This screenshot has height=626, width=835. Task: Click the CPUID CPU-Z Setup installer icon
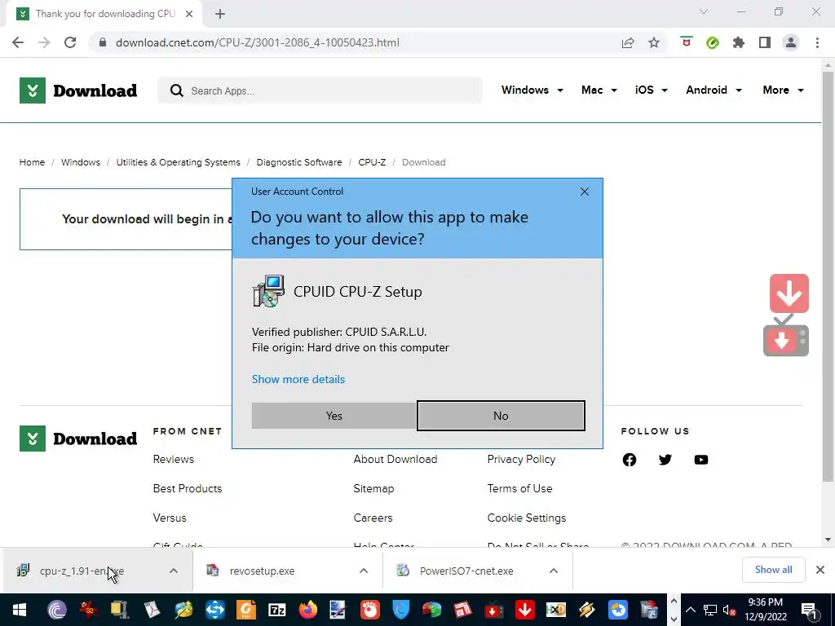[268, 291]
